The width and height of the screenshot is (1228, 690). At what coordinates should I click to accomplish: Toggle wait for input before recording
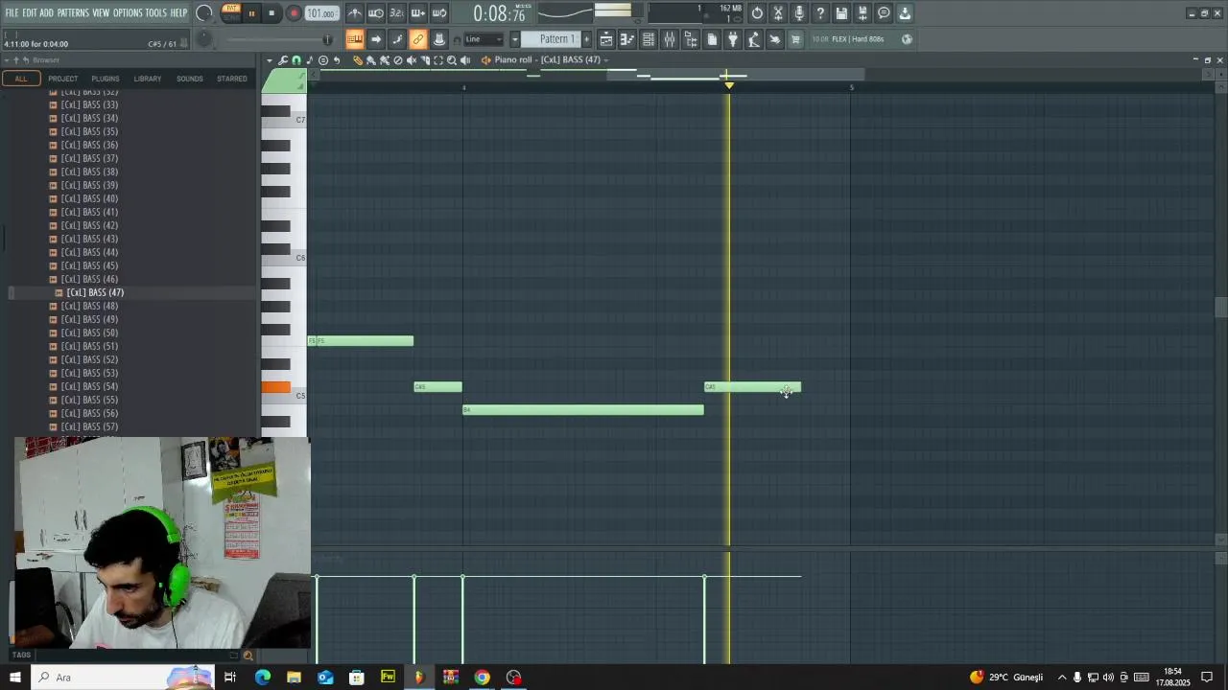coord(377,13)
